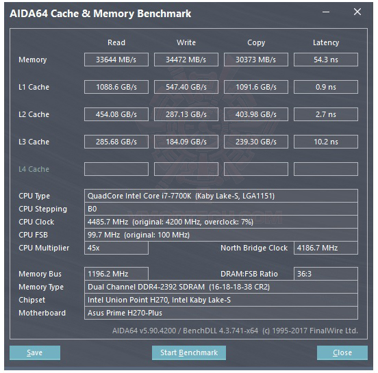Click the empty L4 Cache Copy field
Viewport: 378px width, 373px height.
[256, 169]
